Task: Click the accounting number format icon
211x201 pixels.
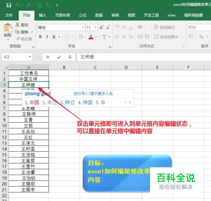Action: [191, 37]
